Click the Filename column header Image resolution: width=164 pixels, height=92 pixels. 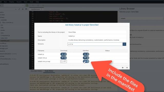(41, 51)
